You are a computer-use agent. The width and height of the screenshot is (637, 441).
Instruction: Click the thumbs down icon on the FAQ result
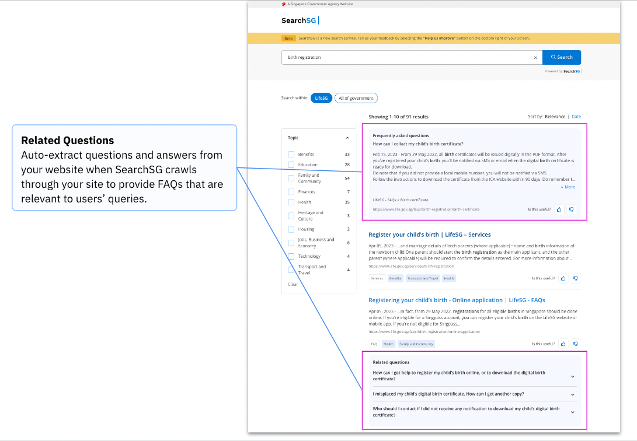(571, 209)
